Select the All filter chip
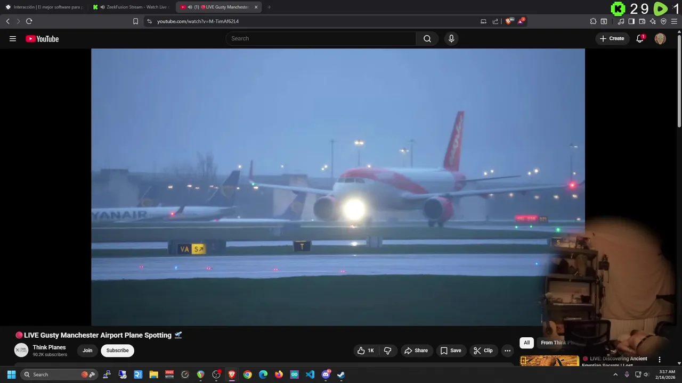This screenshot has width=682, height=383. [526, 343]
